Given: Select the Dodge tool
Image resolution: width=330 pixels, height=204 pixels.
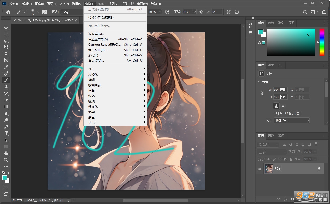Looking at the screenshot, I should [6, 120].
